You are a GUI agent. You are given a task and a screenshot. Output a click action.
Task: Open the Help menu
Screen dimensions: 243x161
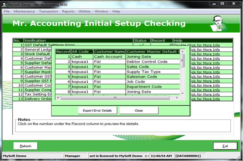116,11
